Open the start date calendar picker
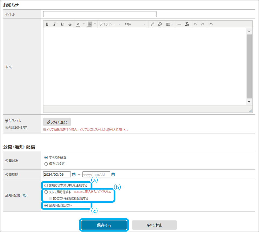 click(74, 175)
